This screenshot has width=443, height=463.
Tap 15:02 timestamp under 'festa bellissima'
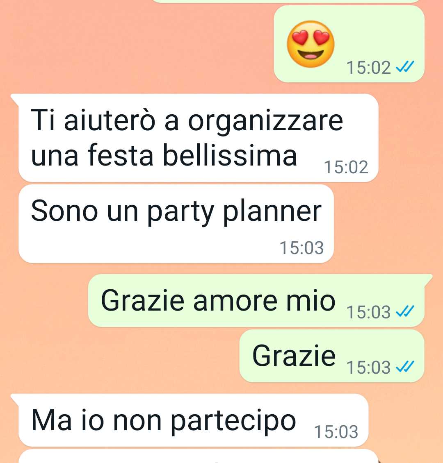pos(346,167)
